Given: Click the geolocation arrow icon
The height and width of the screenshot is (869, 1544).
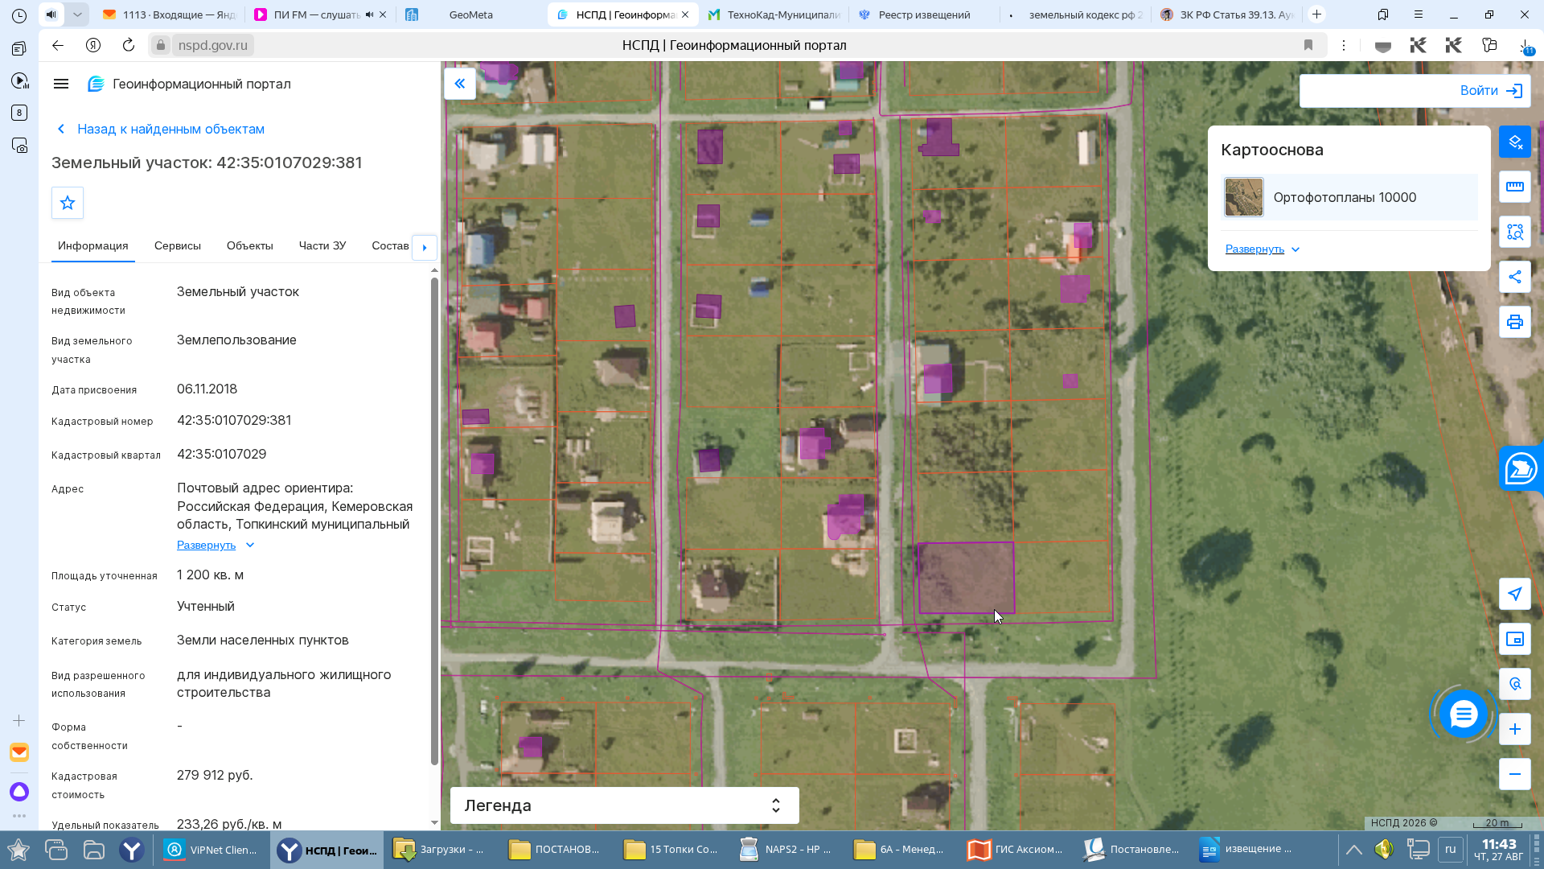Looking at the screenshot, I should [x=1515, y=594].
